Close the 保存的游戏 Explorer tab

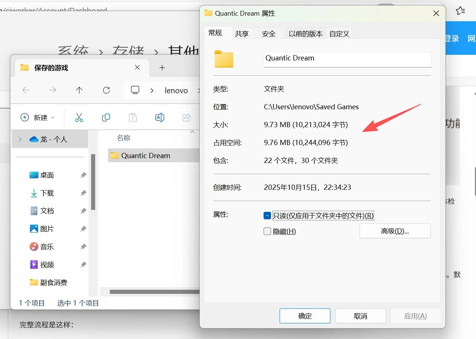click(137, 68)
